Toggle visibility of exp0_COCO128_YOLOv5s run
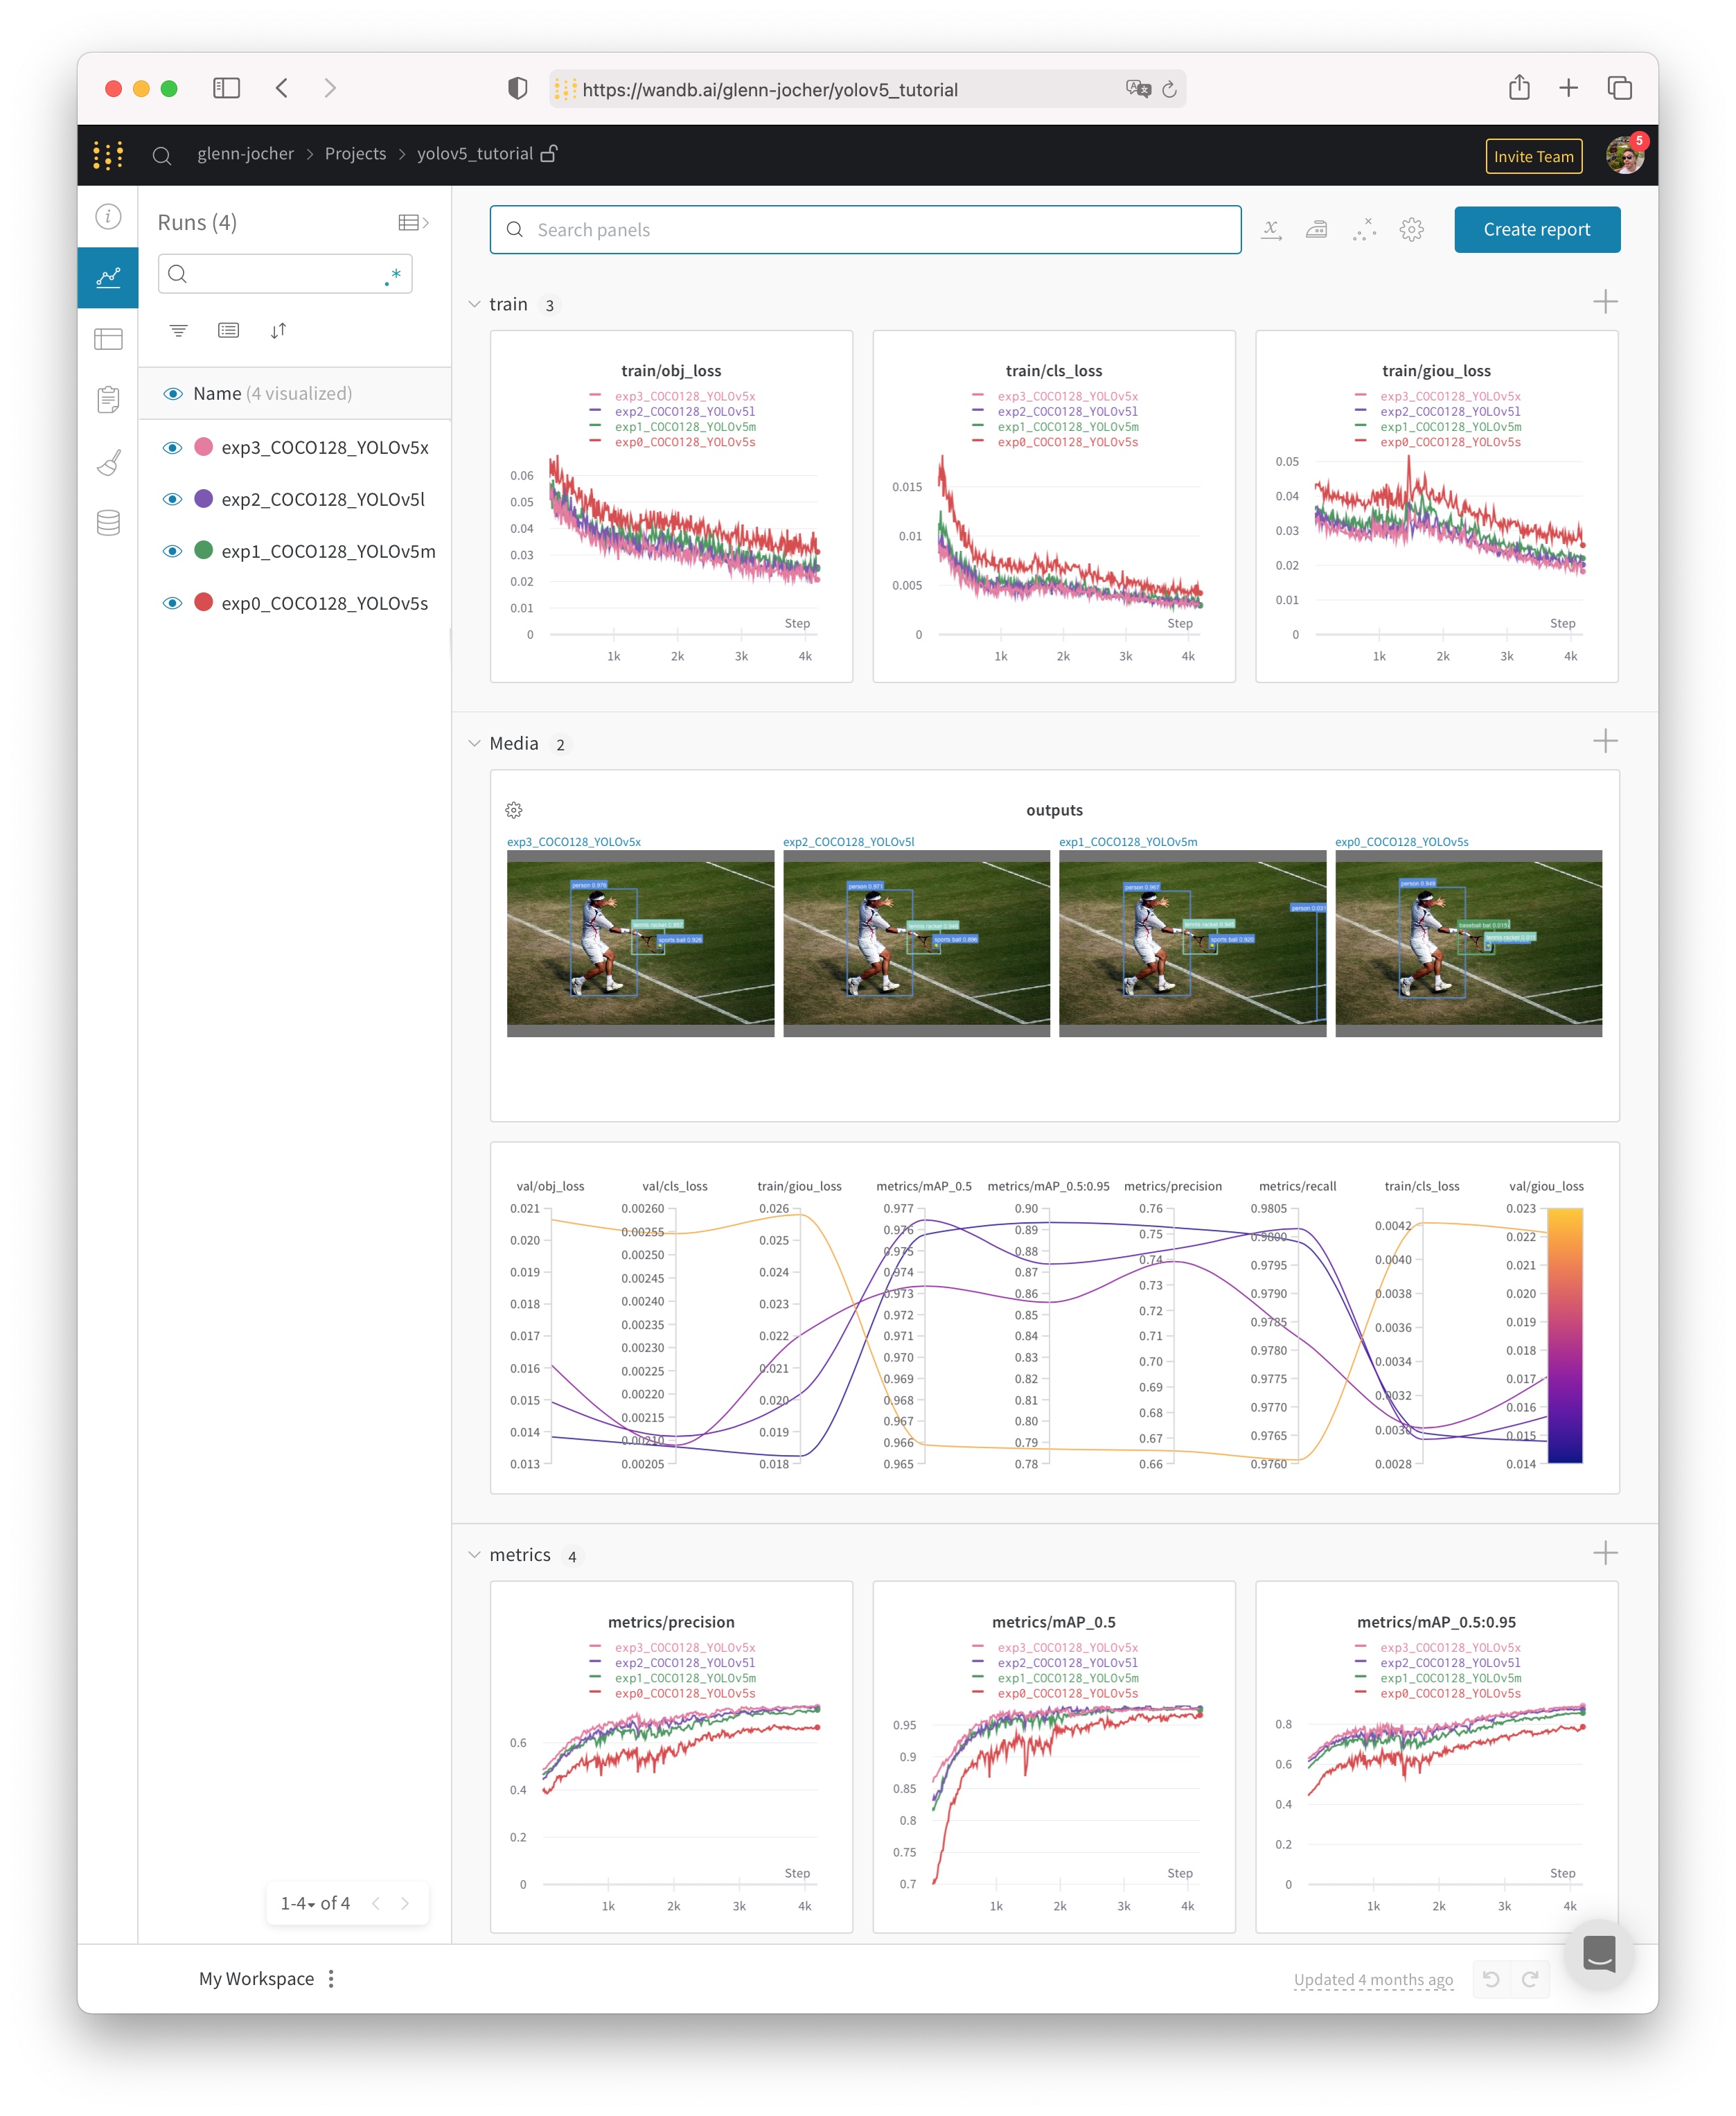The width and height of the screenshot is (1736, 2116). coord(172,603)
